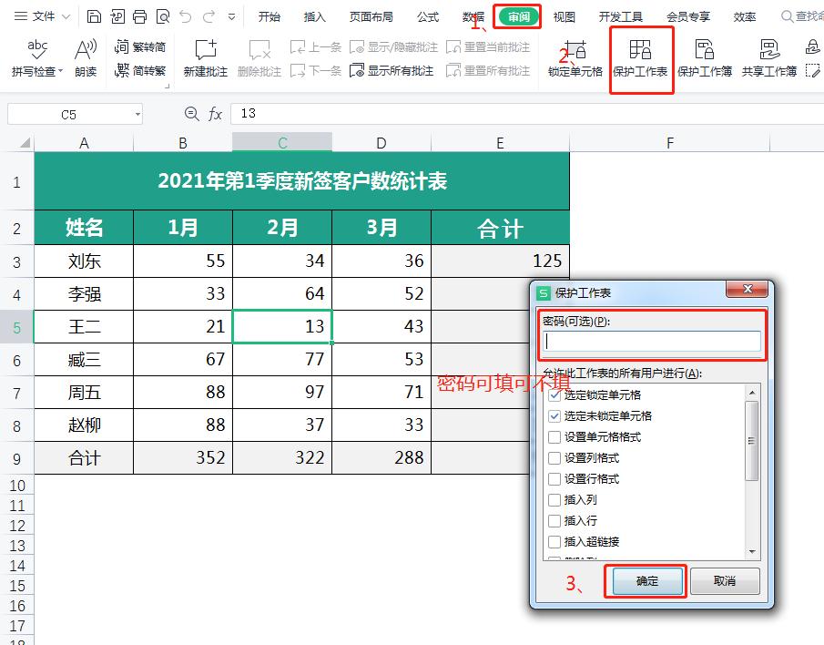Click the Name Box showing C5

click(x=69, y=114)
